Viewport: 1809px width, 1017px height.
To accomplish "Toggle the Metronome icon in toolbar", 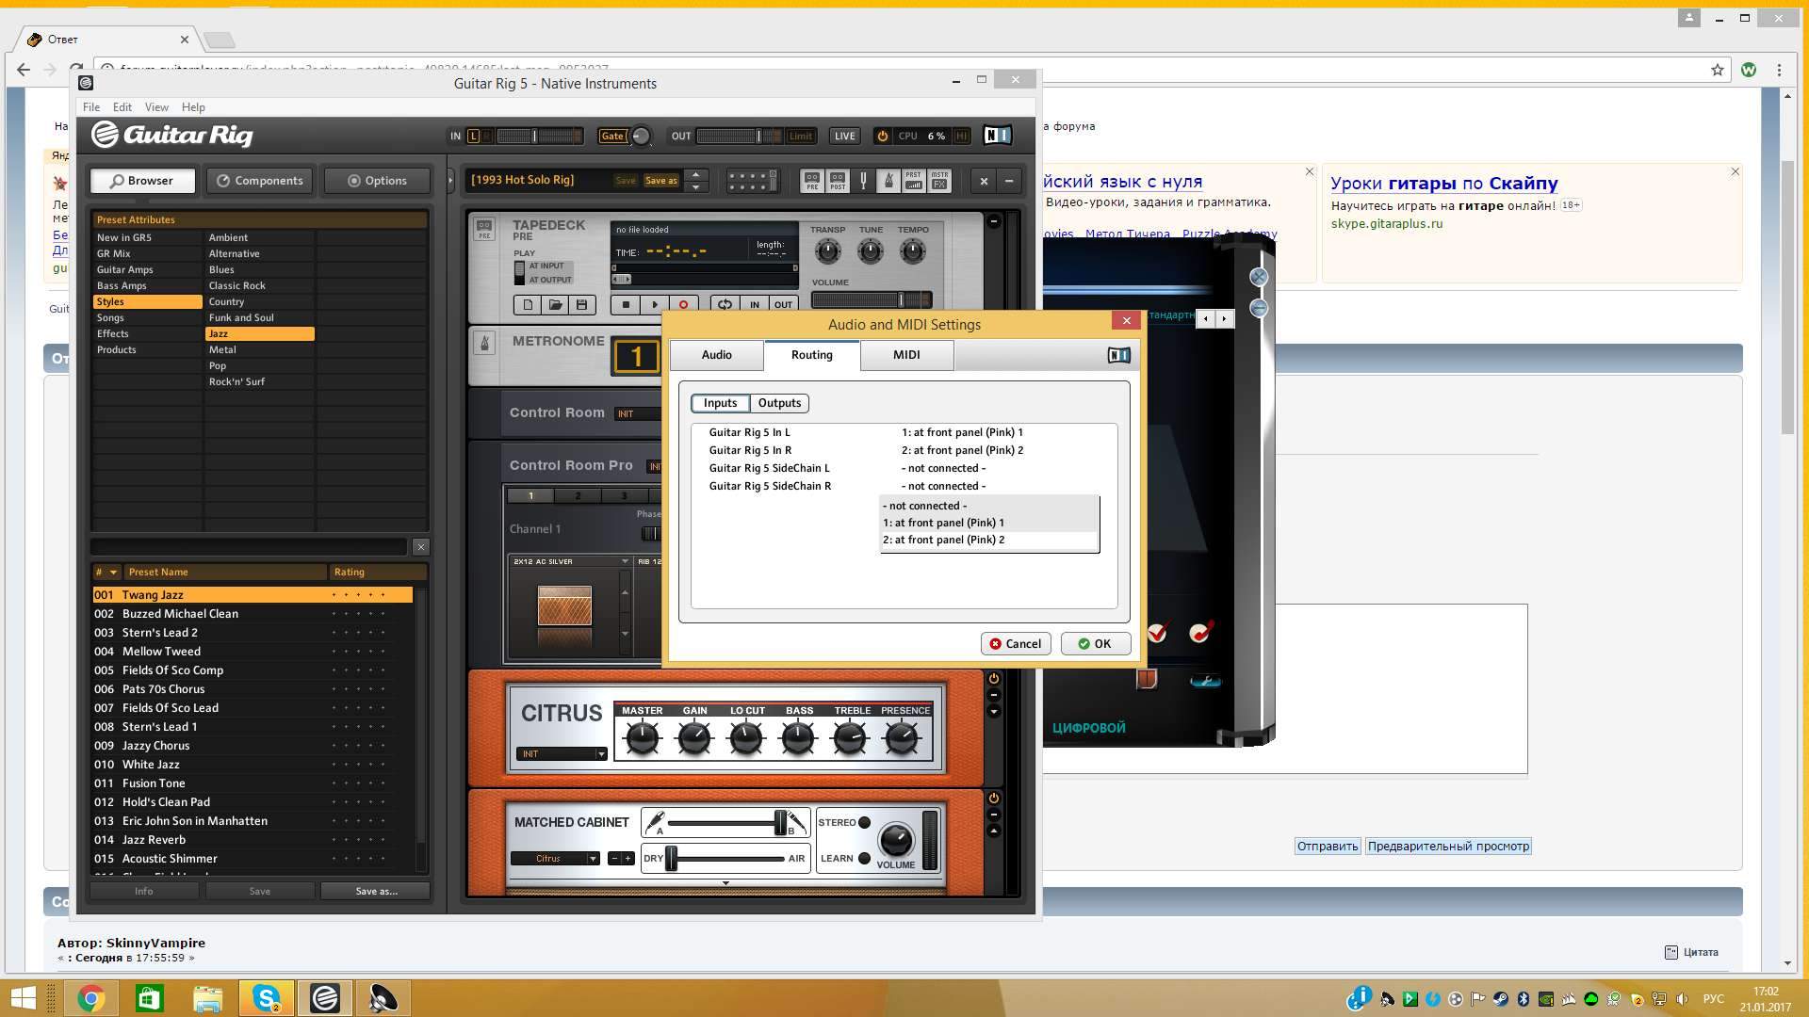I will 888,181.
